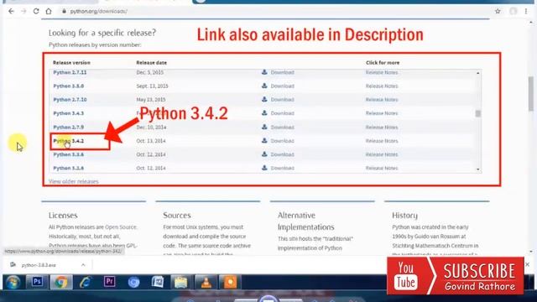537x302 pixels.
Task: Bookmark this page with the star icon
Action: pyautogui.click(x=498, y=11)
